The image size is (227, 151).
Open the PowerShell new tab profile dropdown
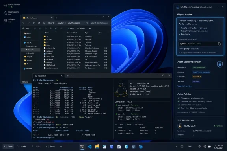pos(72,76)
